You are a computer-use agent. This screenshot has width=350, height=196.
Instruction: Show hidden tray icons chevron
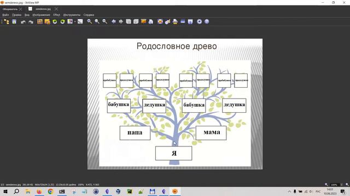pyautogui.click(x=289, y=191)
